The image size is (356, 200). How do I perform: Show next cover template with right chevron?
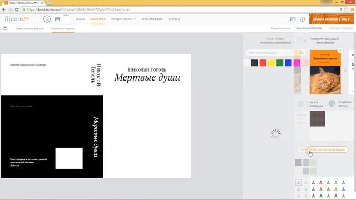pyautogui.click(x=345, y=71)
